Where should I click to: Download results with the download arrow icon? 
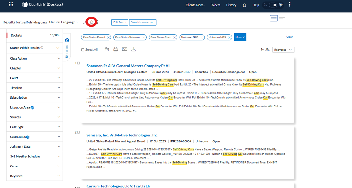click(x=134, y=49)
